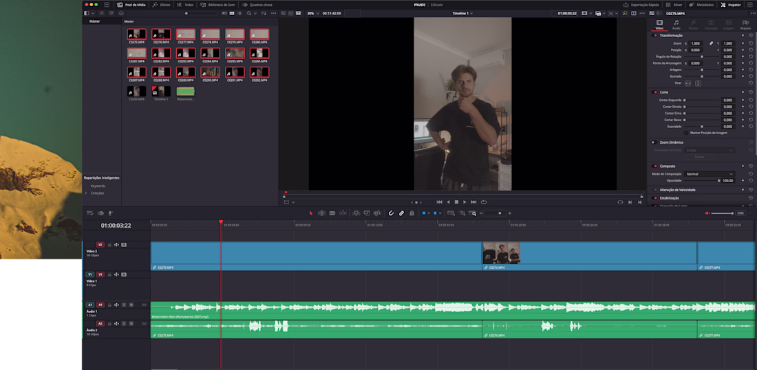Expand the Coleções tree item
The height and width of the screenshot is (370, 757).
[x=86, y=193]
